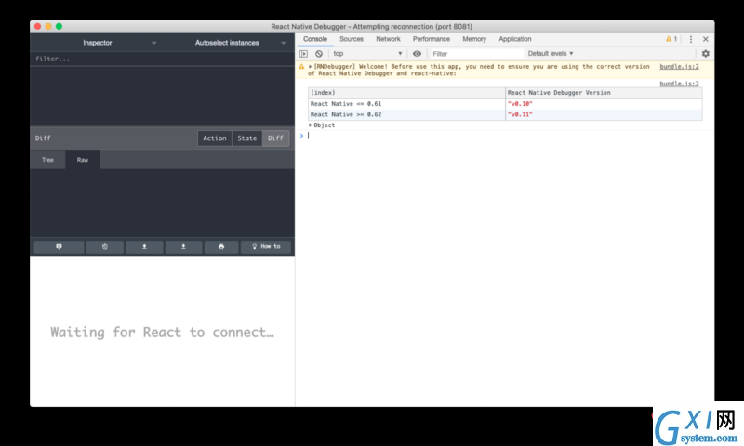Close the DevTools panel with X
This screenshot has width=744, height=446.
coord(706,39)
